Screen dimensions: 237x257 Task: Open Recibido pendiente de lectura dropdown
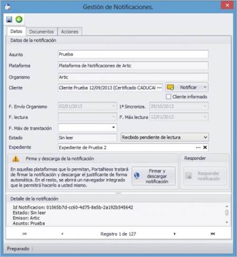point(205,137)
